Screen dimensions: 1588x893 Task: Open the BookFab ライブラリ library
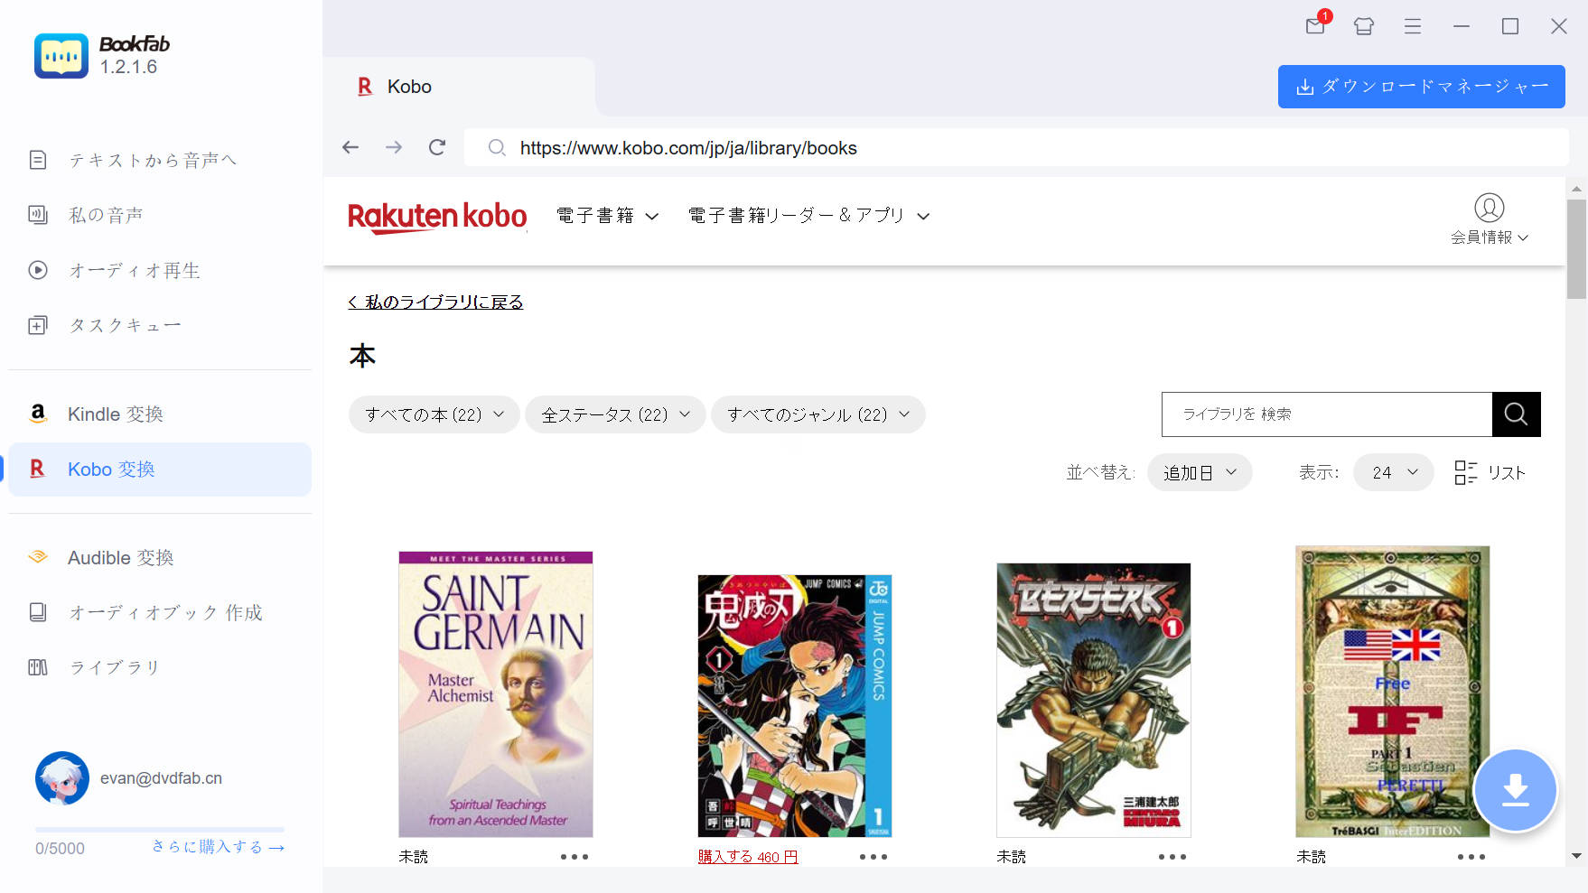112,667
